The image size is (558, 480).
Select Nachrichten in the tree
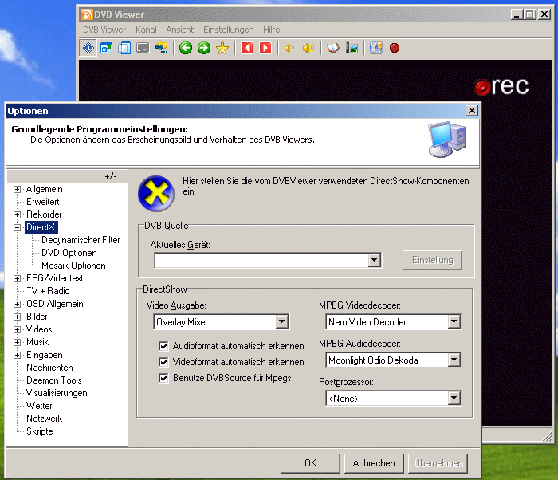49,368
